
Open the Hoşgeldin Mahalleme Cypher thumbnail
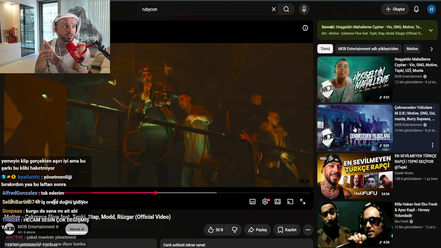click(x=355, y=79)
